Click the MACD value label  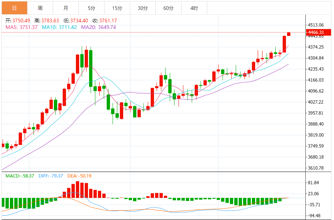pyautogui.click(x=19, y=176)
